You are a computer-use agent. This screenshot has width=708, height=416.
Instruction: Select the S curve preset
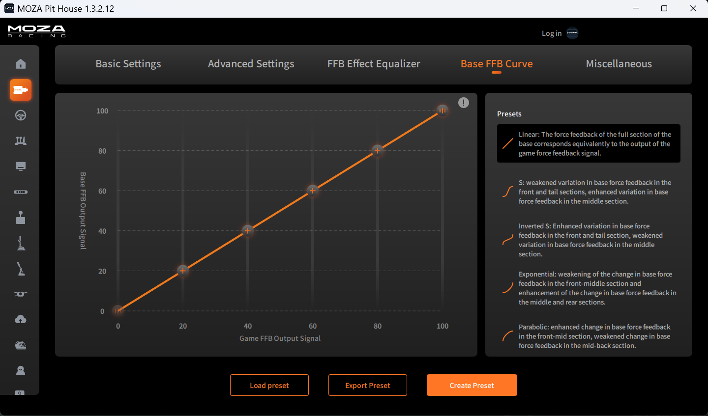click(x=589, y=192)
